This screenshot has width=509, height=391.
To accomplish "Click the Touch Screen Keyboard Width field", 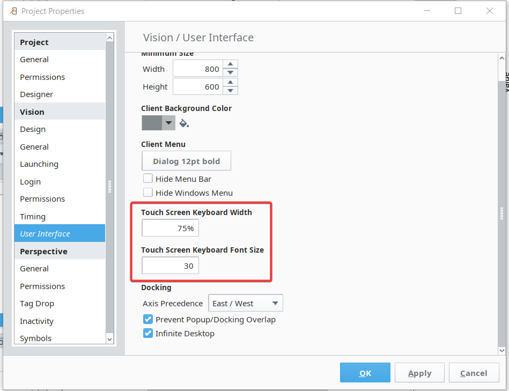I will pyautogui.click(x=170, y=228).
